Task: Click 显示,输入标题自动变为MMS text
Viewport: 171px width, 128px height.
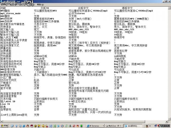Action: point(50,75)
